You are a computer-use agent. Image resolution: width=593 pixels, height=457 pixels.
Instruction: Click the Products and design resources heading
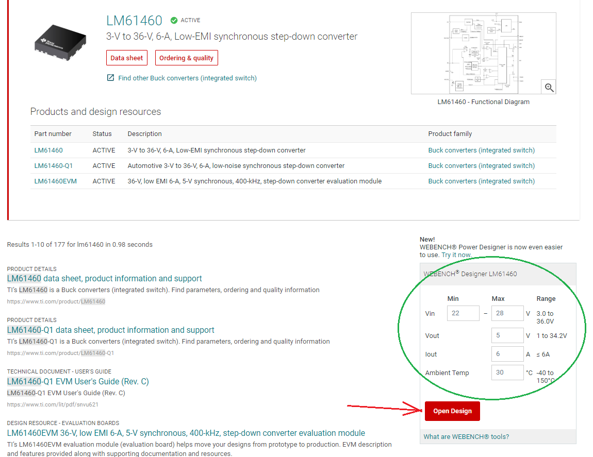point(96,111)
